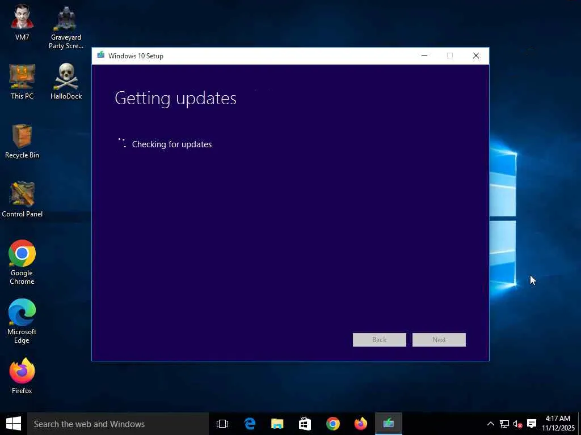Select Microsoft Edge desktop shortcut
Screen dimensions: 581x435
[x=22, y=321]
